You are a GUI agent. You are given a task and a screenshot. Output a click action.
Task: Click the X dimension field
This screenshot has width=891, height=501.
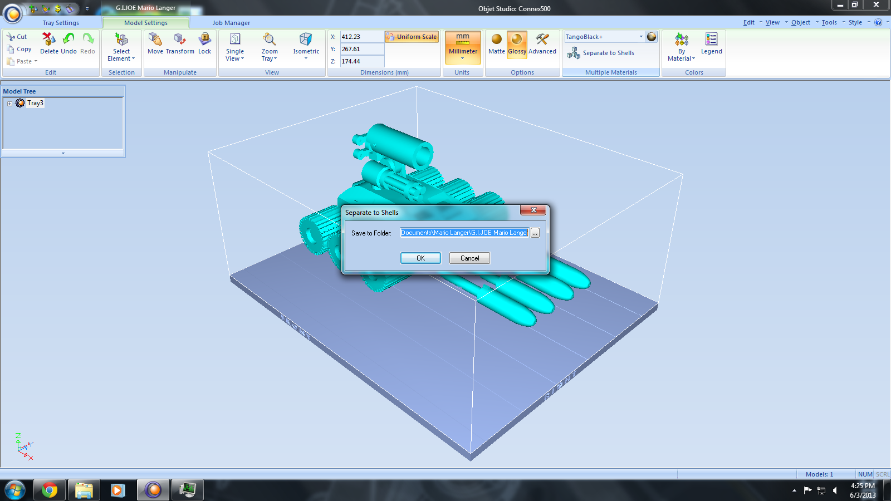[x=362, y=37]
